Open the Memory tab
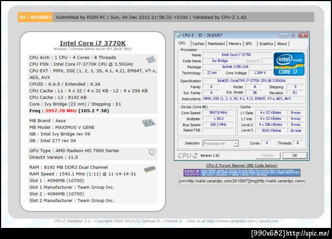The width and height of the screenshot is (332, 239). click(x=235, y=44)
